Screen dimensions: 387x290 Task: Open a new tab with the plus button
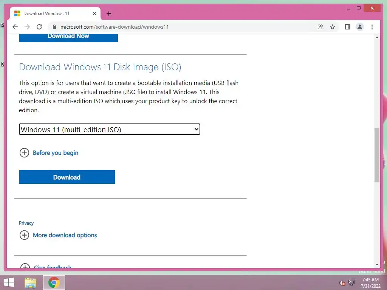pos(109,14)
